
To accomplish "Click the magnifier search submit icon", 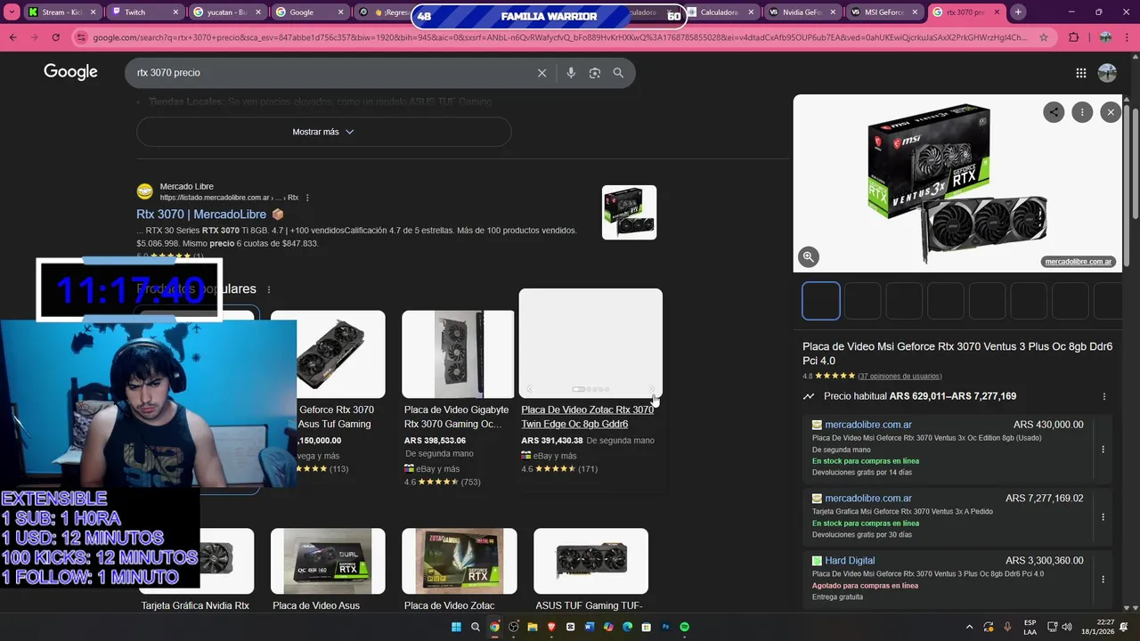I will (x=618, y=73).
